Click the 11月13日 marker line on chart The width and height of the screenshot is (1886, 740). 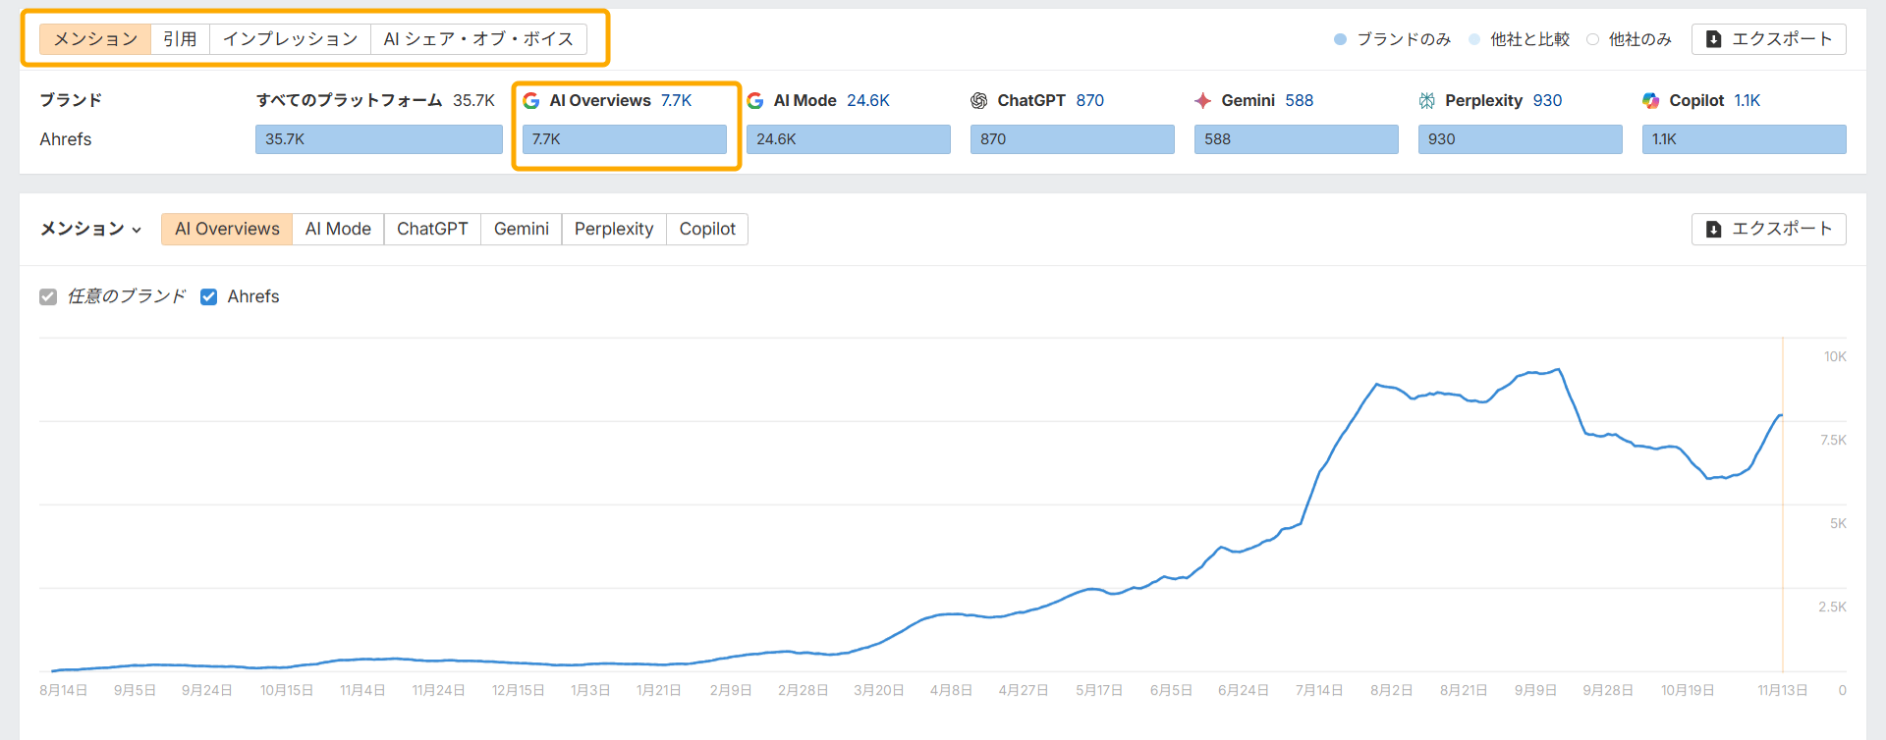pyautogui.click(x=1783, y=510)
